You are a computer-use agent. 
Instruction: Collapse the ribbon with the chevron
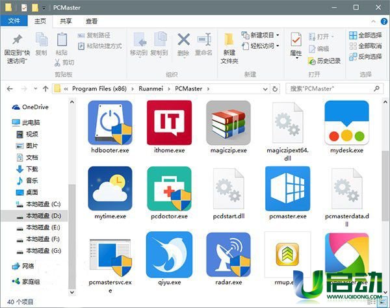[373, 21]
